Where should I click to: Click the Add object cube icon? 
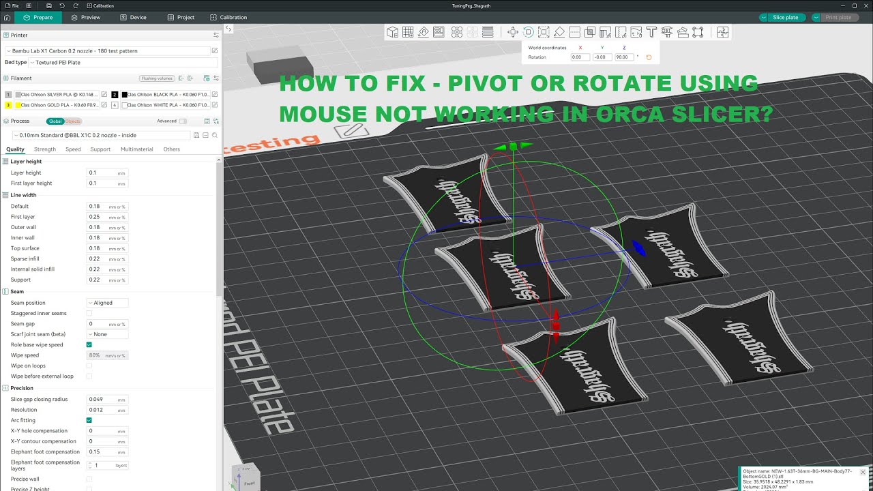click(x=393, y=32)
